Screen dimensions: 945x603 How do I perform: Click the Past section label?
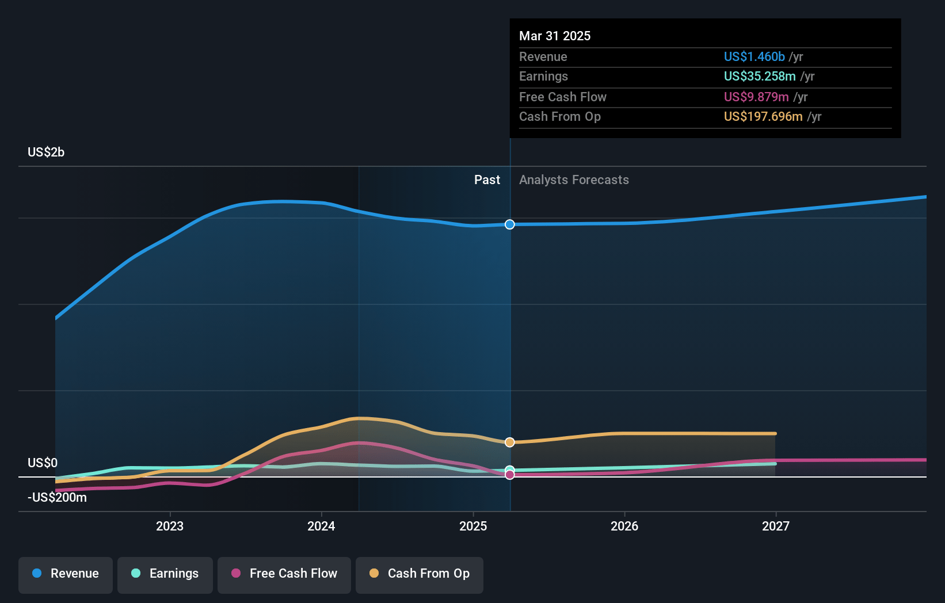pos(487,180)
